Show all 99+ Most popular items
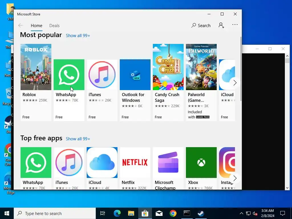Viewport: 292px width, 219px height. click(78, 36)
